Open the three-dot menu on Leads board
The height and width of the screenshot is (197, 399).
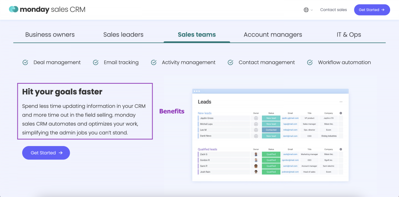click(x=341, y=102)
